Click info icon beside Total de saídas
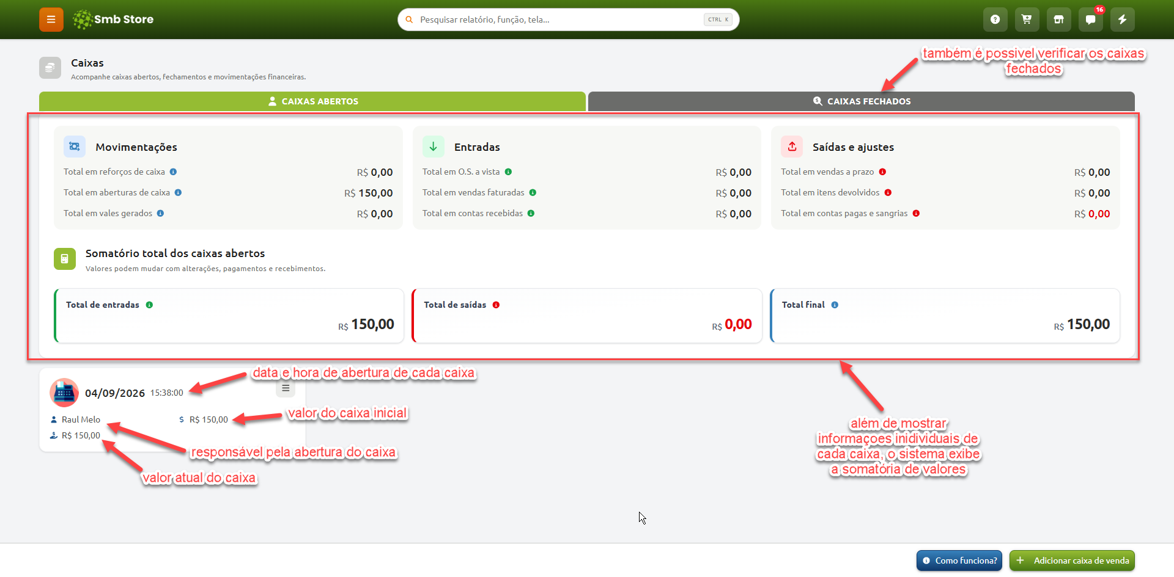Viewport: 1174px width, 577px height. click(496, 305)
